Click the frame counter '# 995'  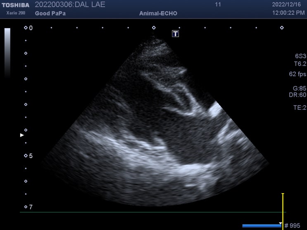point(292,225)
